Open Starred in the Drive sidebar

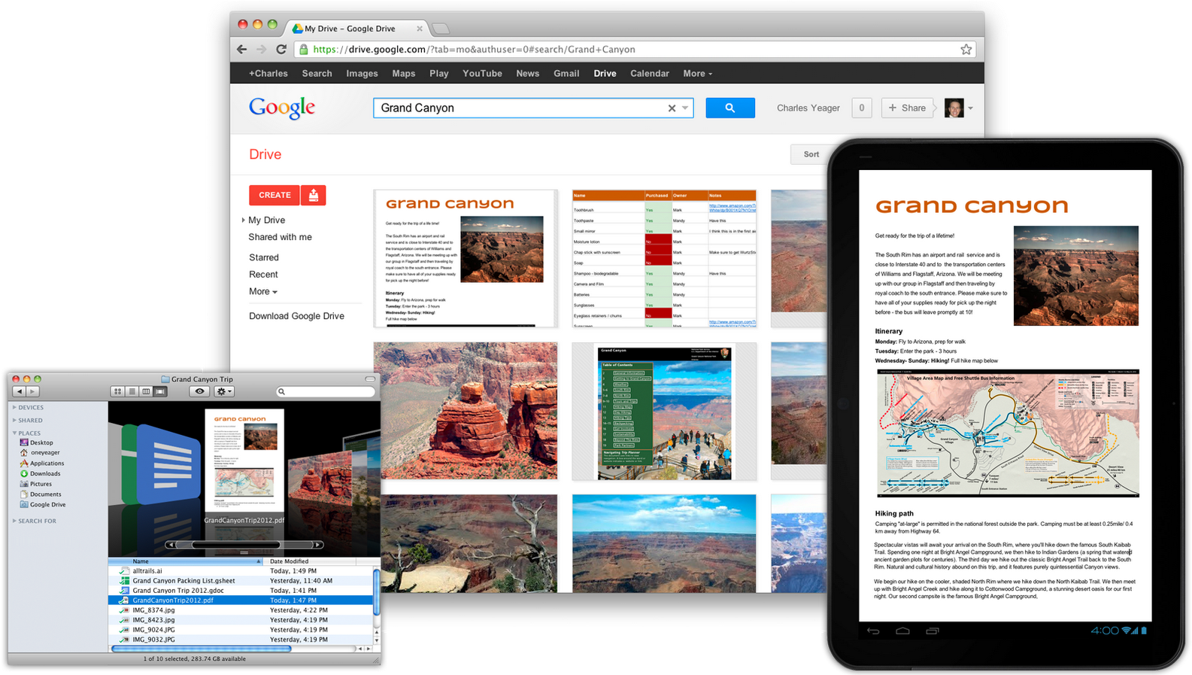click(x=264, y=257)
